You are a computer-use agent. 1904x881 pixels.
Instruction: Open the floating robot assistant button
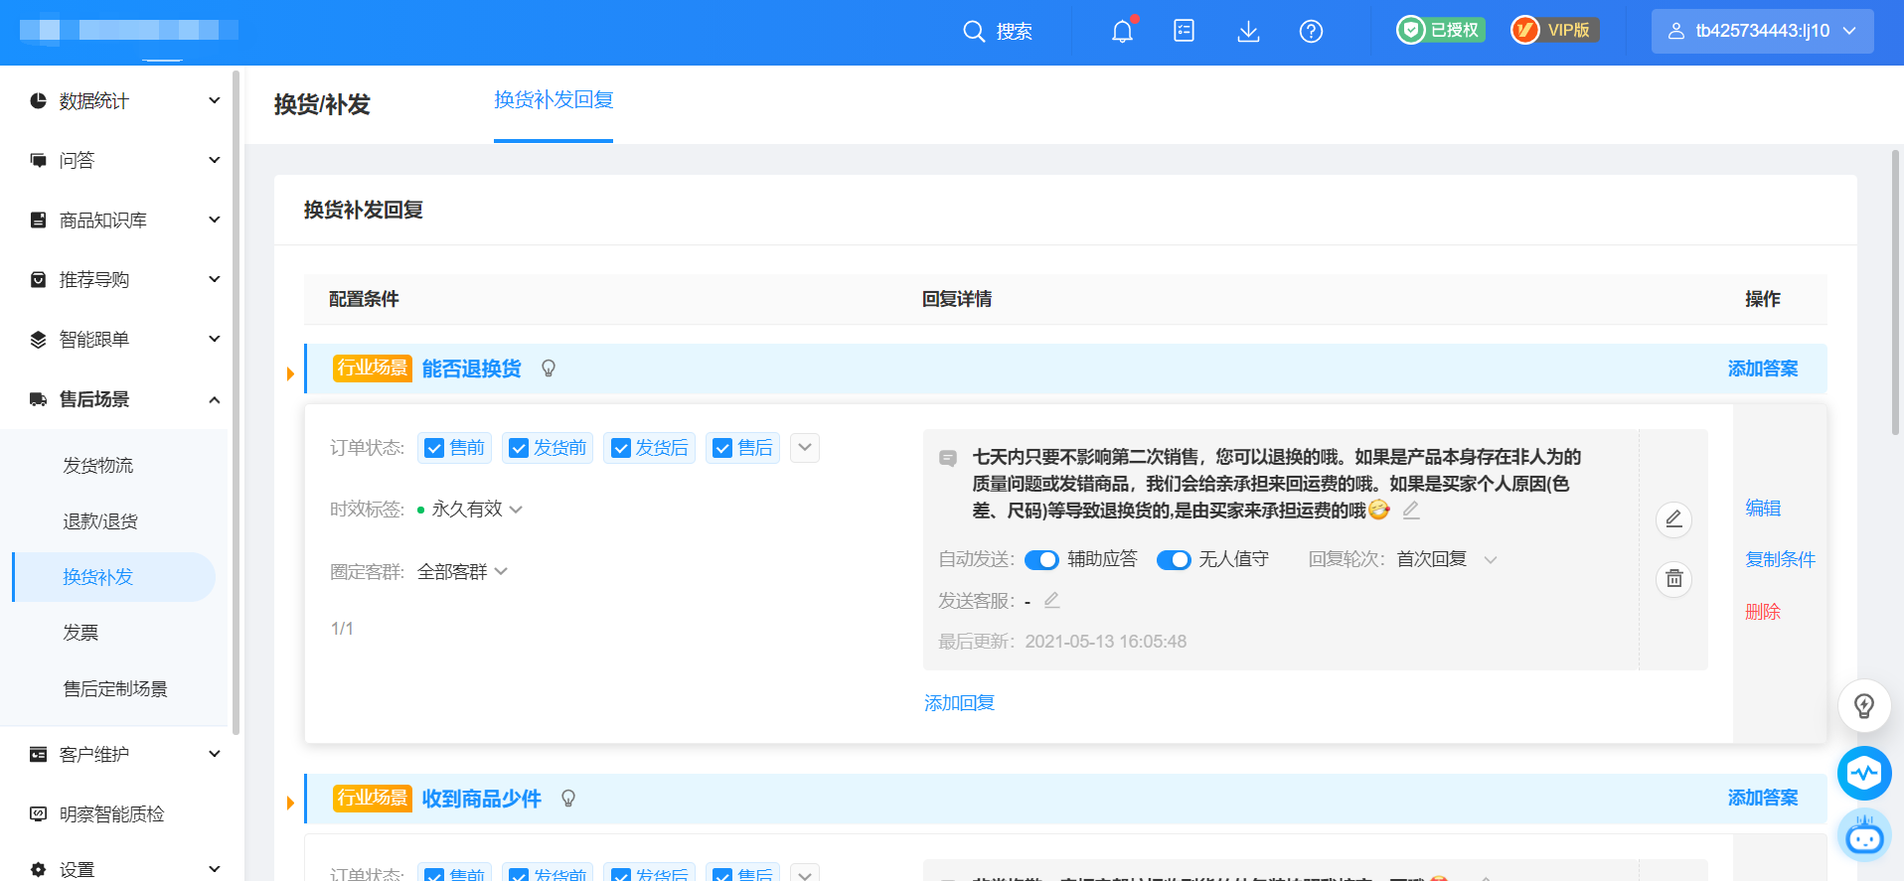[x=1864, y=836]
